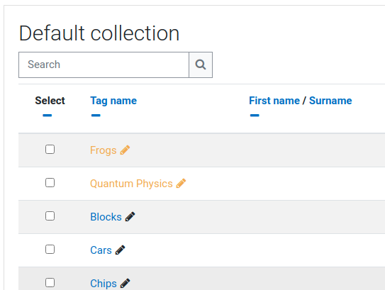Open the Frogs tag link
The image size is (385, 290).
point(103,150)
